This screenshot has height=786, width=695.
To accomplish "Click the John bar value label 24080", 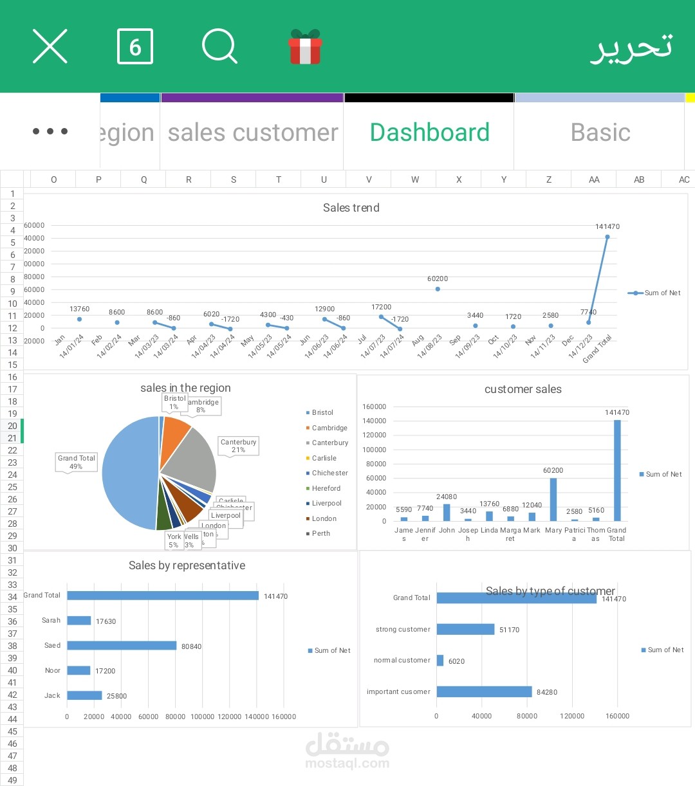I will [447, 497].
